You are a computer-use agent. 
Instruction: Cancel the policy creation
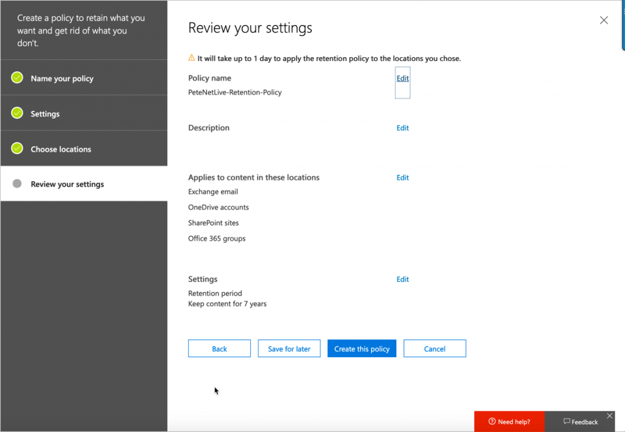435,348
